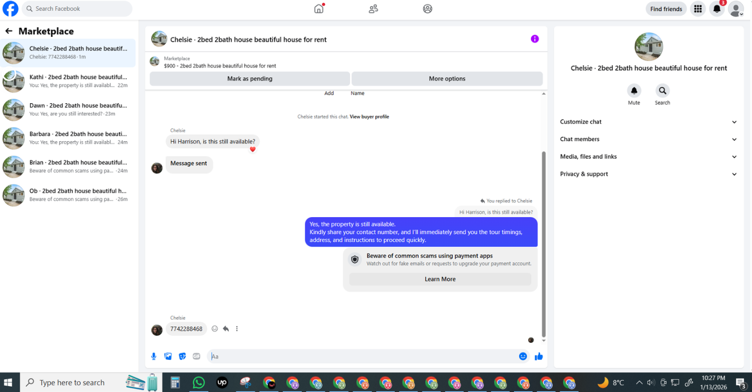This screenshot has height=392, width=752.
Task: Open conversation information purple icon
Action: pyautogui.click(x=534, y=39)
